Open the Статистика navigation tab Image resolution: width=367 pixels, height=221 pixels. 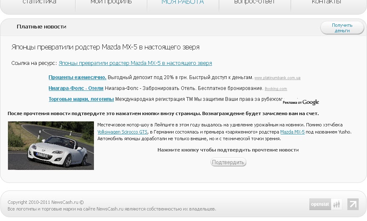pyautogui.click(x=39, y=3)
